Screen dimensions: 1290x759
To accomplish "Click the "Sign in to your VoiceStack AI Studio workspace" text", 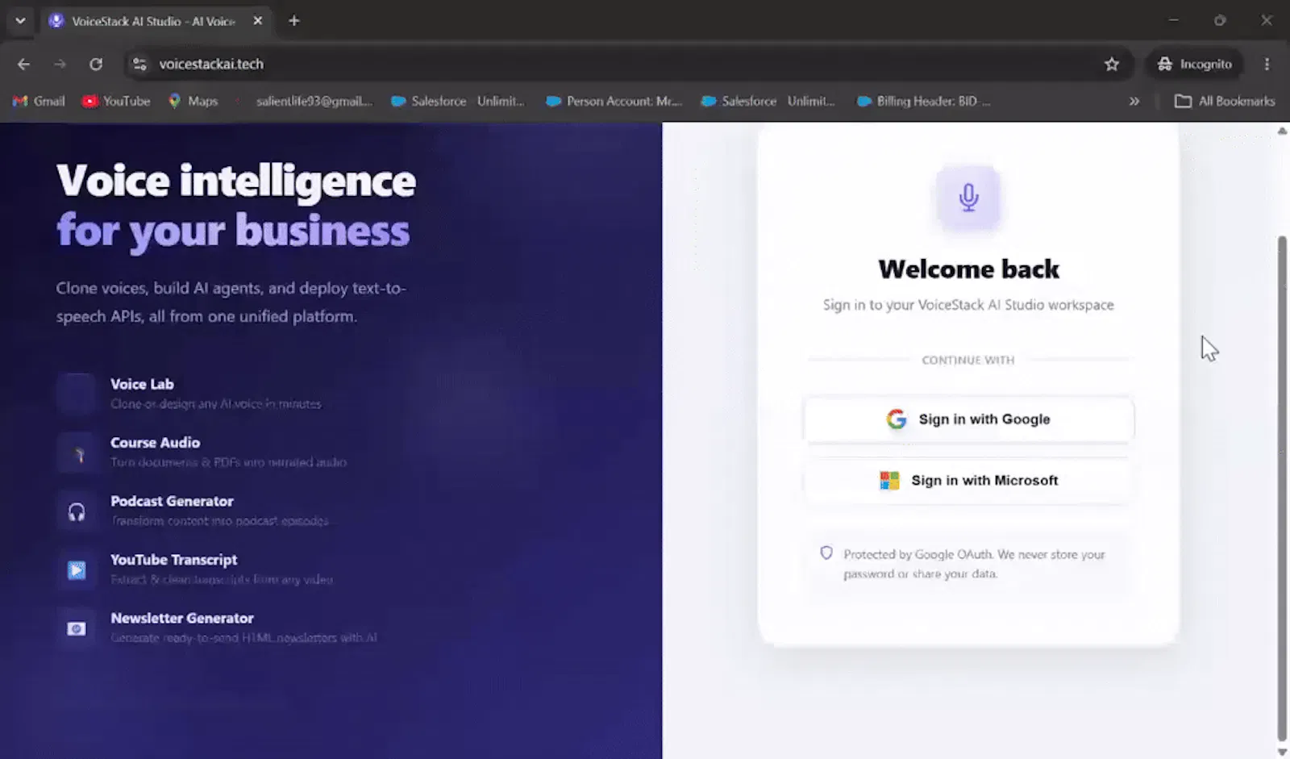I will (x=968, y=305).
